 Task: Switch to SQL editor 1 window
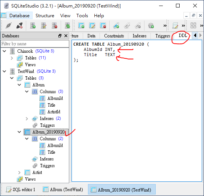coord(21,190)
